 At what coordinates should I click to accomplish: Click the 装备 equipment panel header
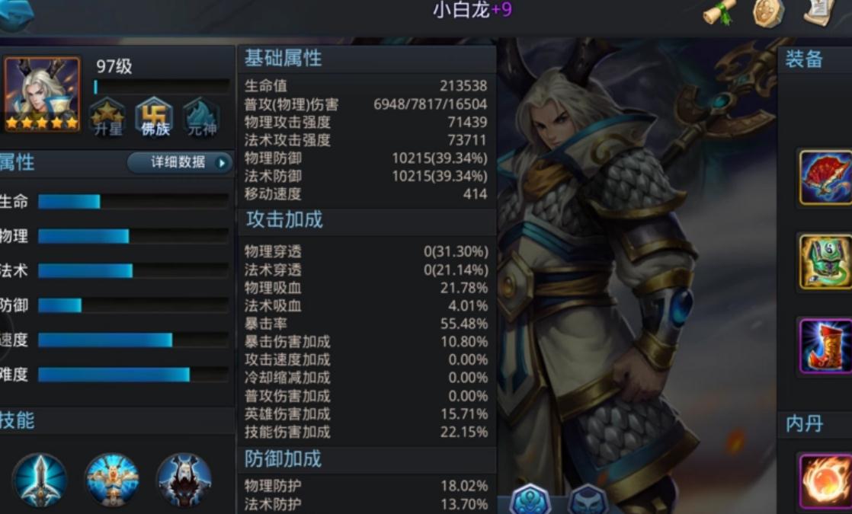804,59
